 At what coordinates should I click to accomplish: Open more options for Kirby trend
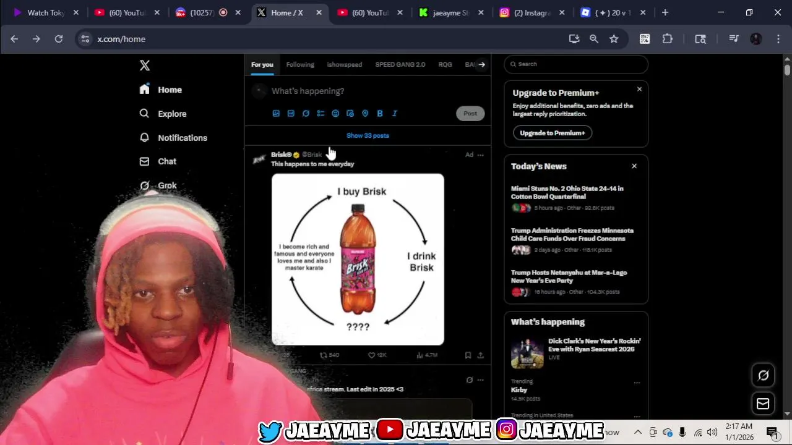click(x=637, y=383)
